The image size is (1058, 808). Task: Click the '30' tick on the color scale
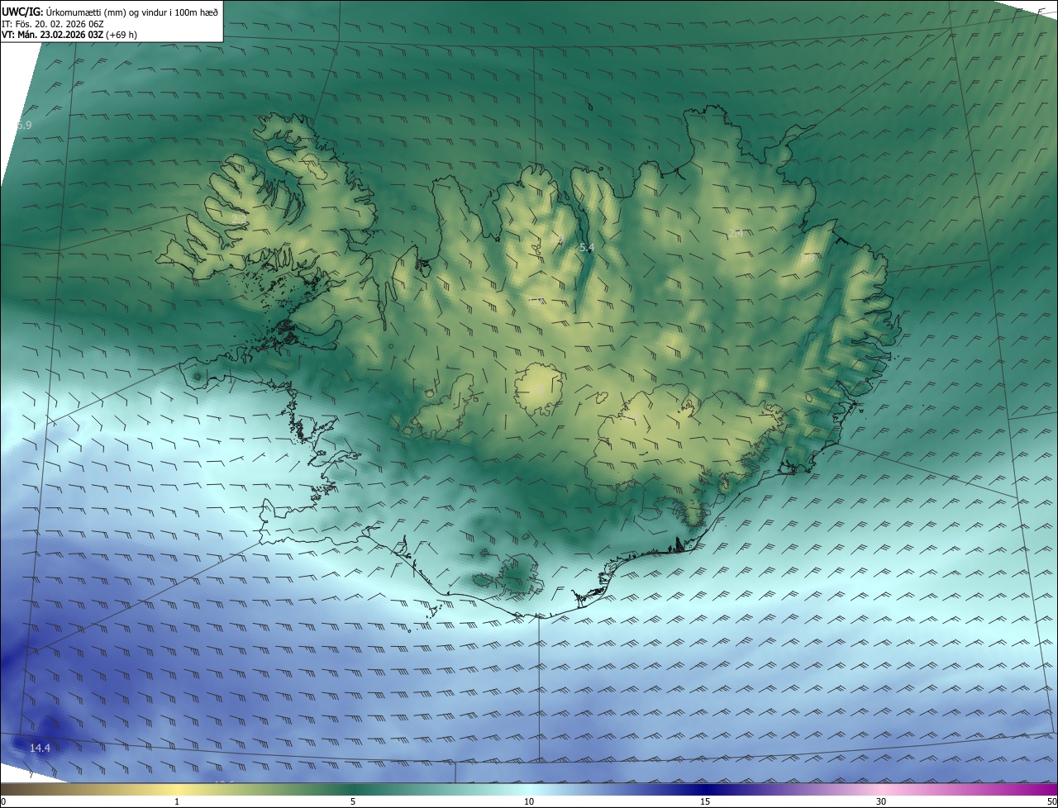[x=881, y=801]
